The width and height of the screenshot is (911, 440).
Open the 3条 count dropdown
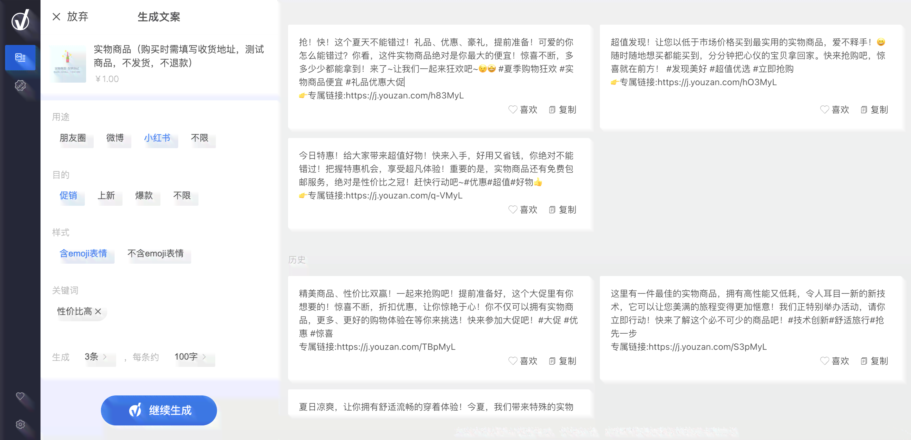(96, 357)
